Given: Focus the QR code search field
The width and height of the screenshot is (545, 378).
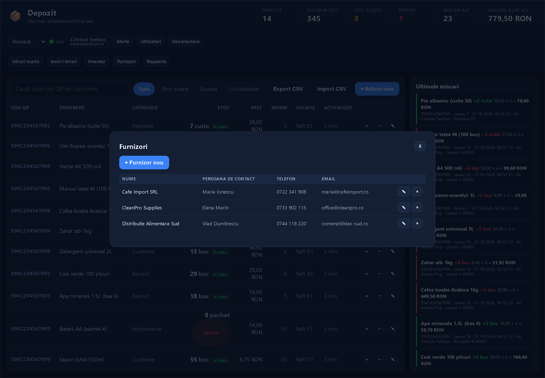Looking at the screenshot, I should tap(70, 89).
